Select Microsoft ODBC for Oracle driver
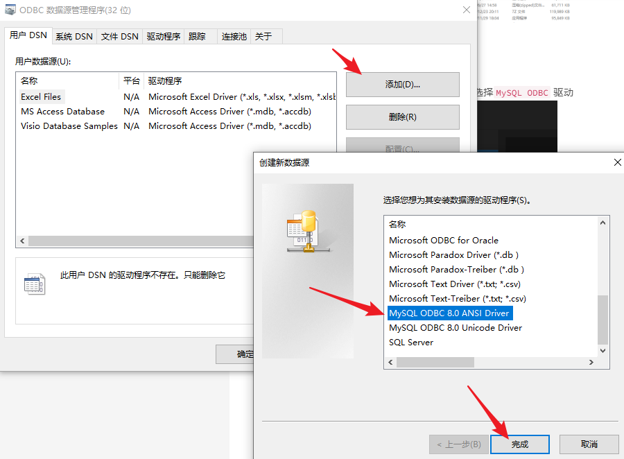Image resolution: width=624 pixels, height=459 pixels. pos(444,241)
